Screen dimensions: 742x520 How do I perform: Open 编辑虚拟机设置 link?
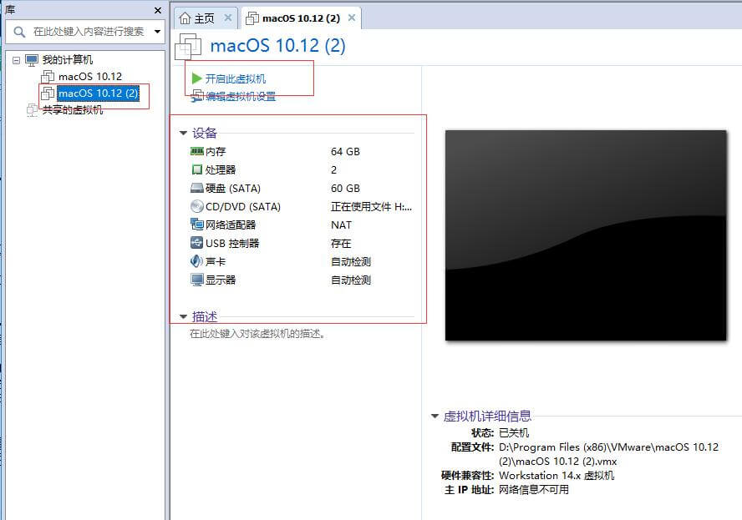241,97
